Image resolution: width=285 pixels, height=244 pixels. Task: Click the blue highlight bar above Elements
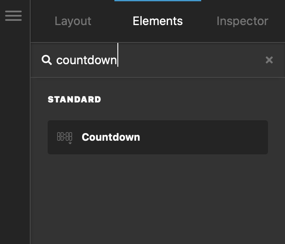click(x=158, y=1)
